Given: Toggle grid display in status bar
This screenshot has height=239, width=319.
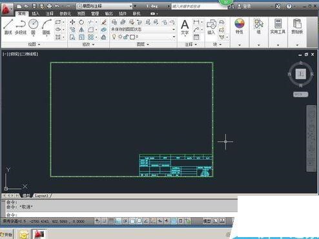Looking at the screenshot, I should click(111, 221).
